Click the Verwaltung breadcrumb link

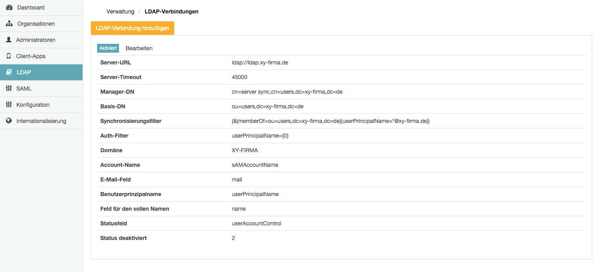pyautogui.click(x=120, y=11)
